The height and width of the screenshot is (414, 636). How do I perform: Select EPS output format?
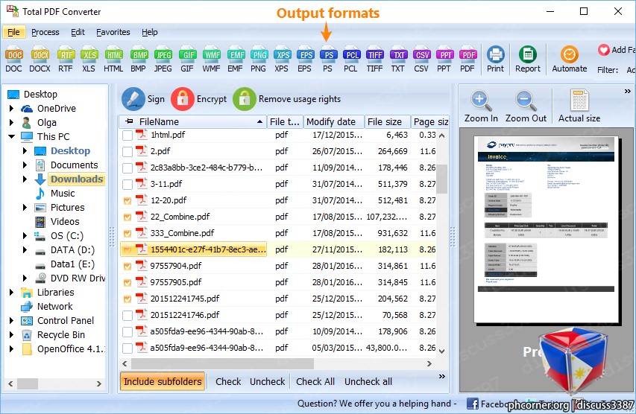click(x=305, y=60)
